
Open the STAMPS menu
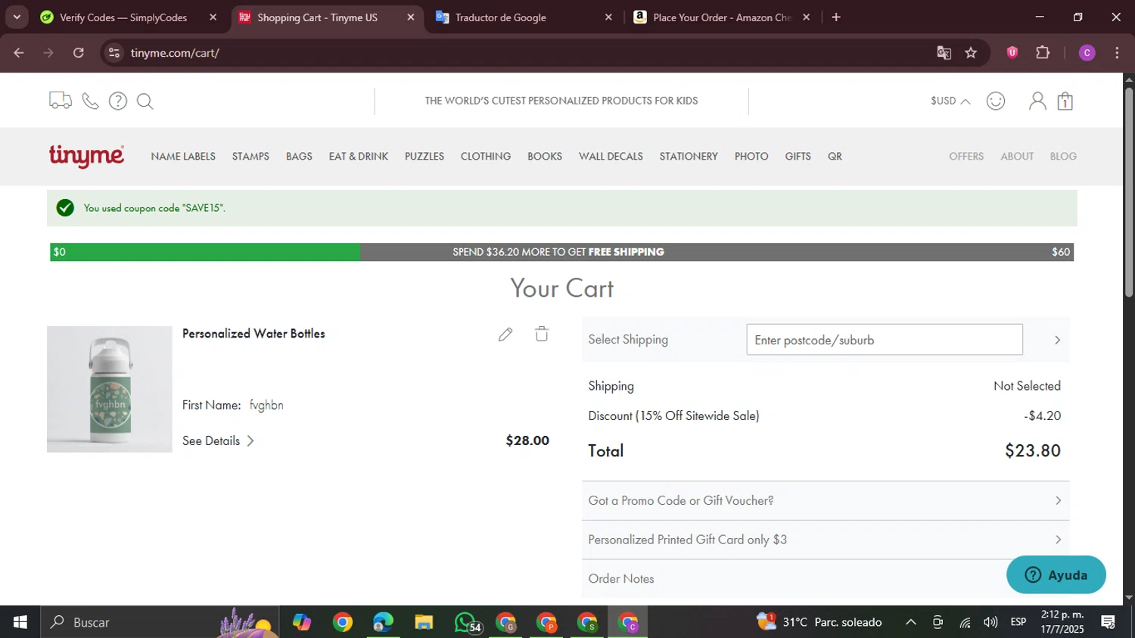tap(250, 156)
